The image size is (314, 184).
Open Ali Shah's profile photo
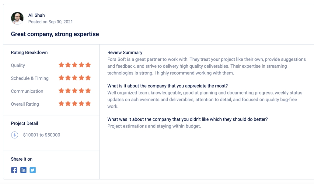17,18
